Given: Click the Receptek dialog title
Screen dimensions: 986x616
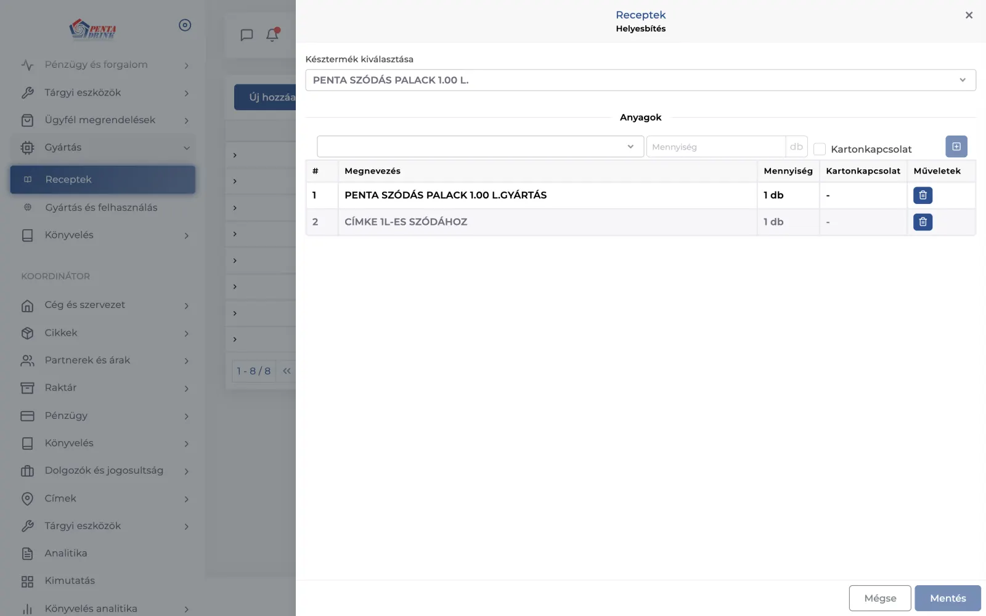Looking at the screenshot, I should coord(640,15).
